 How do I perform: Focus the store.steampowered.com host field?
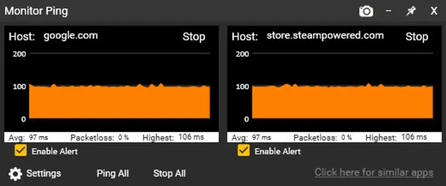tap(325, 36)
